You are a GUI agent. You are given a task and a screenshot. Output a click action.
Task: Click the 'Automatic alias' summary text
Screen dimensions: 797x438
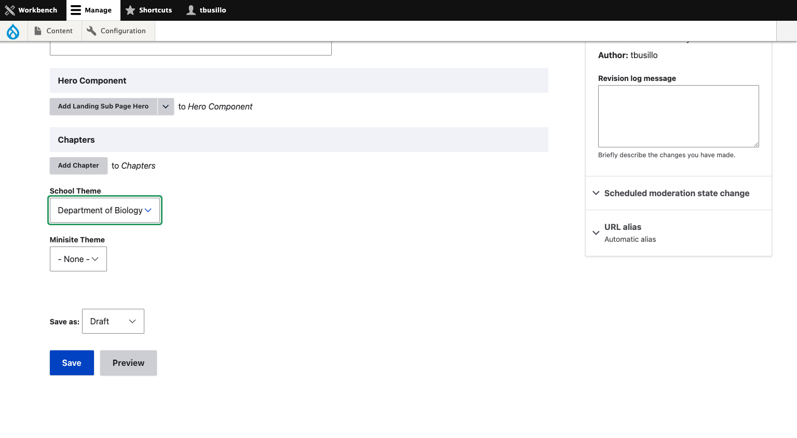click(x=630, y=239)
